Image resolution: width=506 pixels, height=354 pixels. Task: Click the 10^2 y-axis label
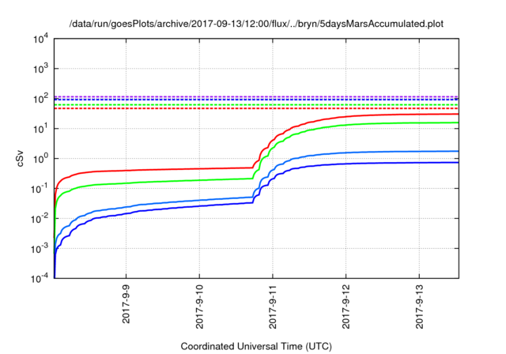(x=40, y=99)
